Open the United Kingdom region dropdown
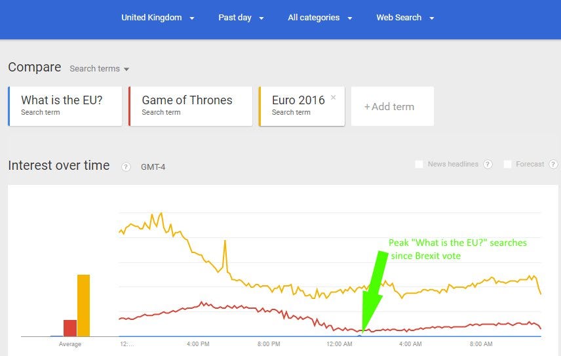The width and height of the screenshot is (561, 356). 157,18
